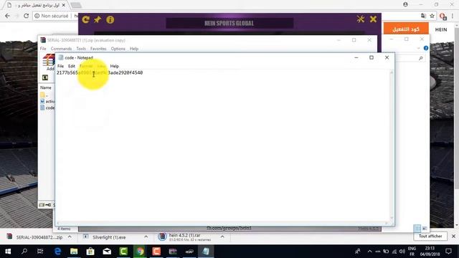Open File Explorer from taskbar
The height and width of the screenshot is (258, 459).
[x=74, y=252]
